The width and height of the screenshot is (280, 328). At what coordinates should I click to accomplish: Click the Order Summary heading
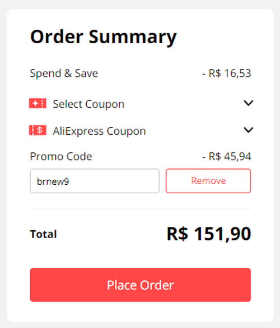coord(104,37)
